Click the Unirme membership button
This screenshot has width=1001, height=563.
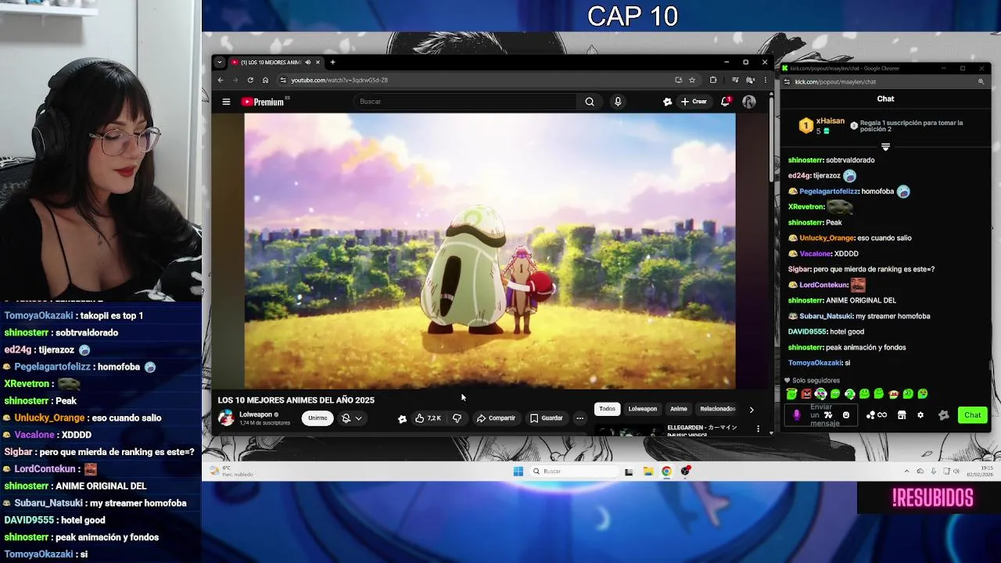pos(318,418)
